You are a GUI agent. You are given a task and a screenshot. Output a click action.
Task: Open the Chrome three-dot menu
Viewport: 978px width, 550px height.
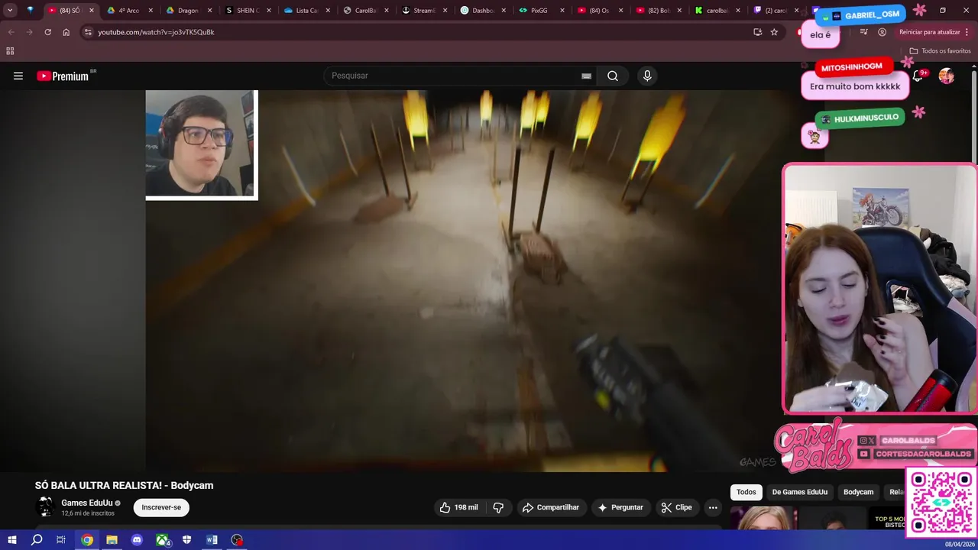click(967, 32)
